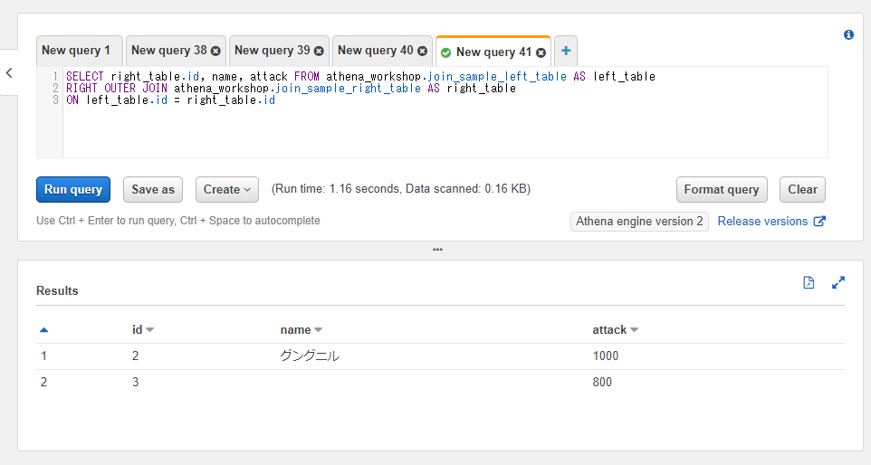Close the New query 39 tab
The width and height of the screenshot is (871, 465).
pyautogui.click(x=319, y=52)
